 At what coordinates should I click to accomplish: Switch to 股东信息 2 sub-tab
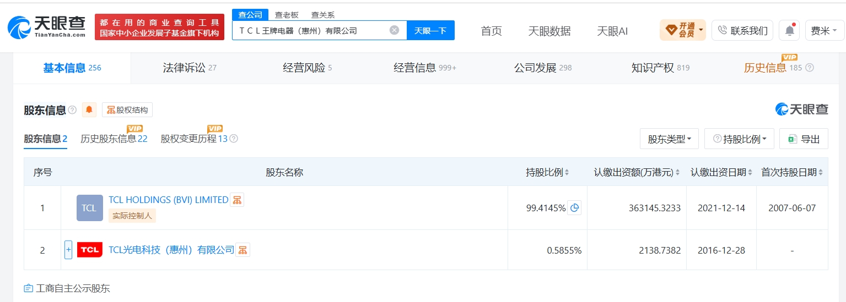(45, 139)
